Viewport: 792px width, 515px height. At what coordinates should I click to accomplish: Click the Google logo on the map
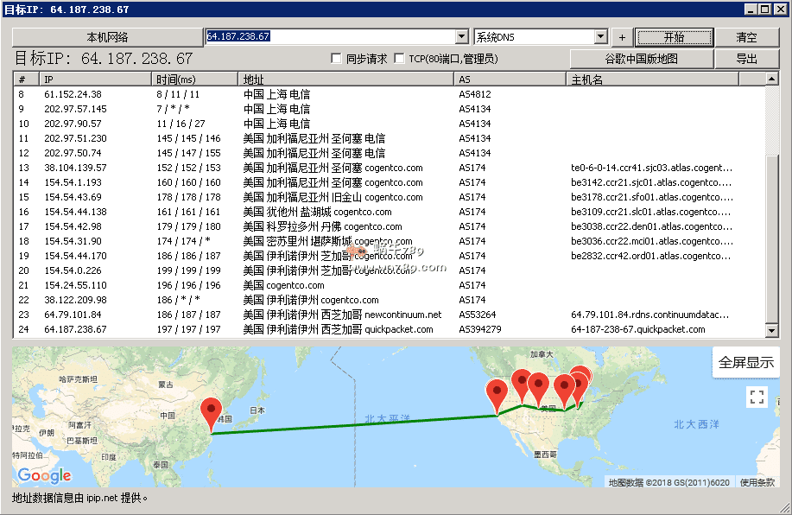point(44,475)
